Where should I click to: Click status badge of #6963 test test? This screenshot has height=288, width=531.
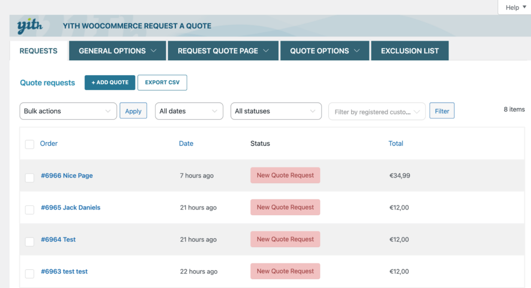[x=285, y=271]
